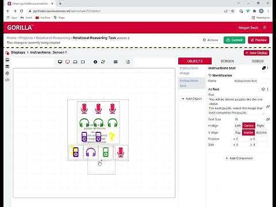Screen dimensions: 276x207
Task: Select the desktop monitor view icon
Action: [60, 62]
